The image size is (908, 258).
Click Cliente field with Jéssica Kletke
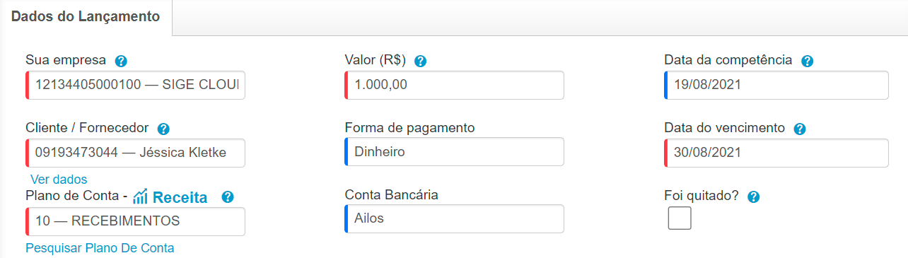tap(135, 153)
